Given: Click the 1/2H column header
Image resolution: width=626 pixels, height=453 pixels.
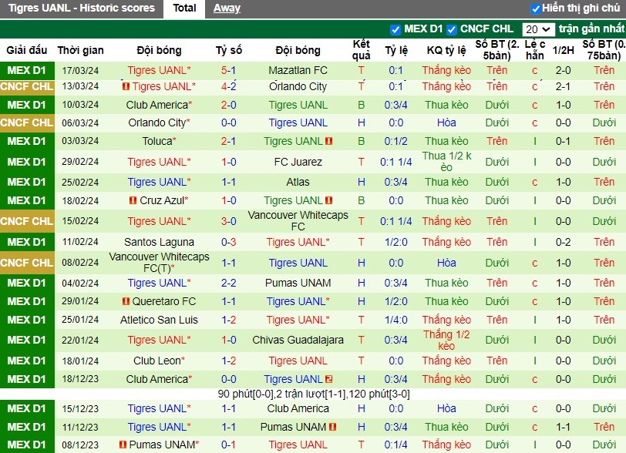Looking at the screenshot, I should click(x=563, y=50).
